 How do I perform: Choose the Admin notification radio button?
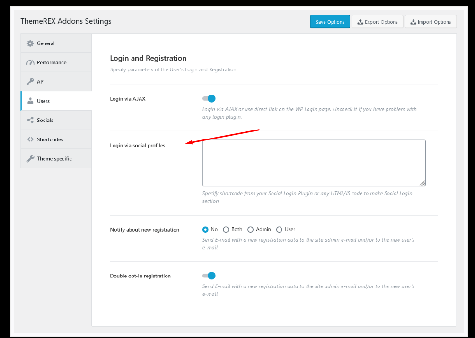pos(250,229)
